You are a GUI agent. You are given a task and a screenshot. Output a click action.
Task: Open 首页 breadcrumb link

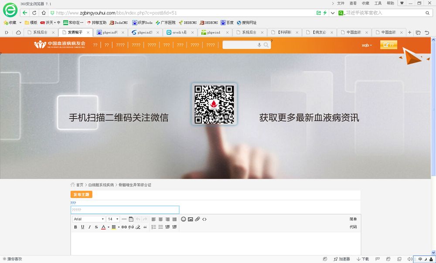[80, 185]
